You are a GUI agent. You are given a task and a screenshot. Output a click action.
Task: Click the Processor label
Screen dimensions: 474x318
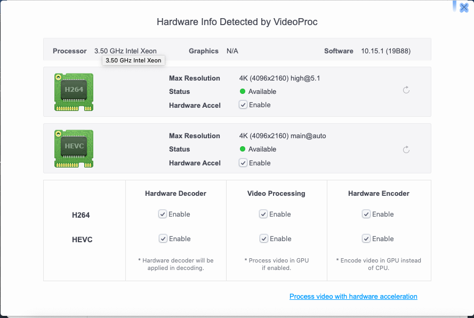click(69, 51)
